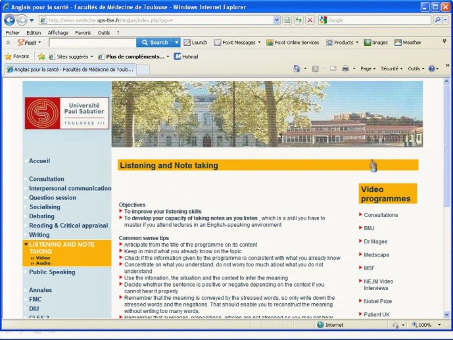453x340 pixels.
Task: Expand the Foxit Search dropdown arrow
Action: 176,43
